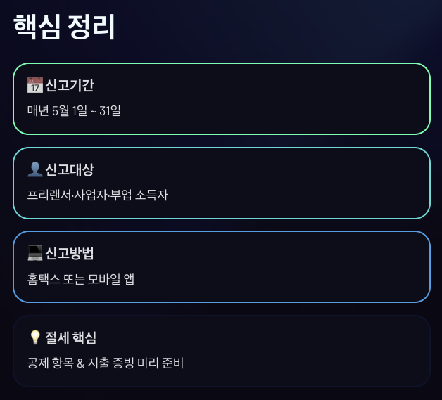Viewport: 442px width, 400px height.
Task: Open the blue-bordered 신고방법 card
Action: (222, 267)
